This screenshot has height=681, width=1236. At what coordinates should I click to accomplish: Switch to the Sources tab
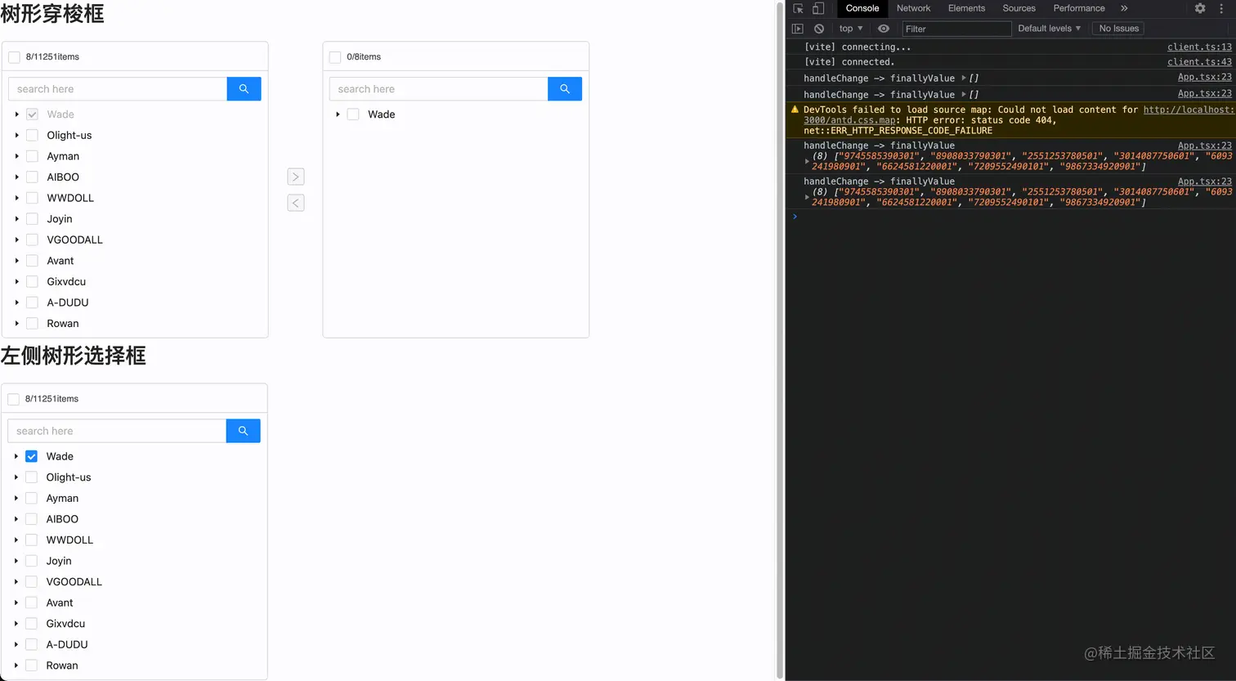coord(1019,8)
